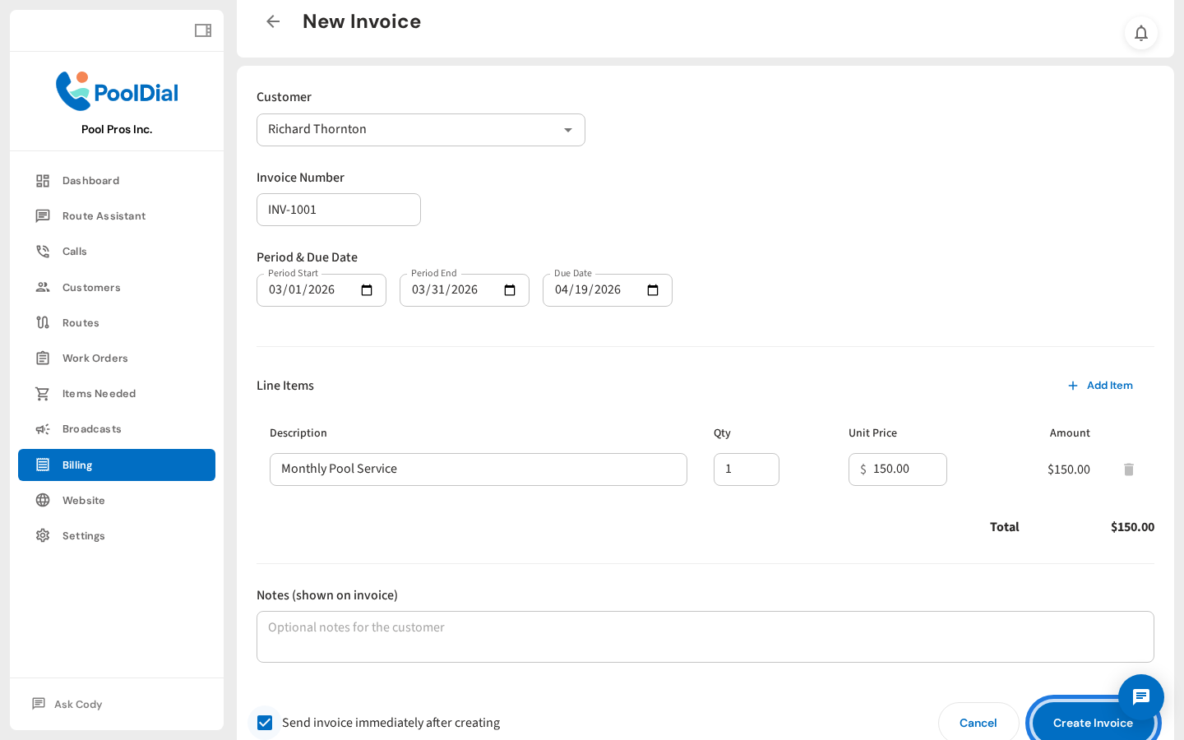The image size is (1184, 740).
Task: Open Work Orders from the sidebar
Action: 95,358
